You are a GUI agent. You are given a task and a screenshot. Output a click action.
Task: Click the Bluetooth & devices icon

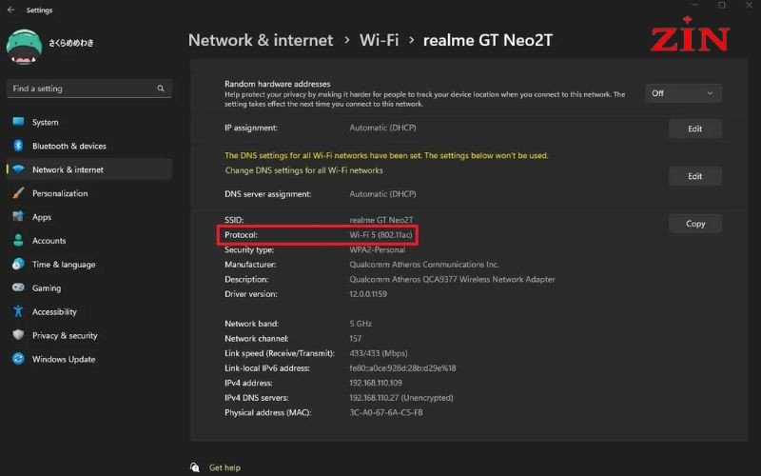pyautogui.click(x=17, y=146)
